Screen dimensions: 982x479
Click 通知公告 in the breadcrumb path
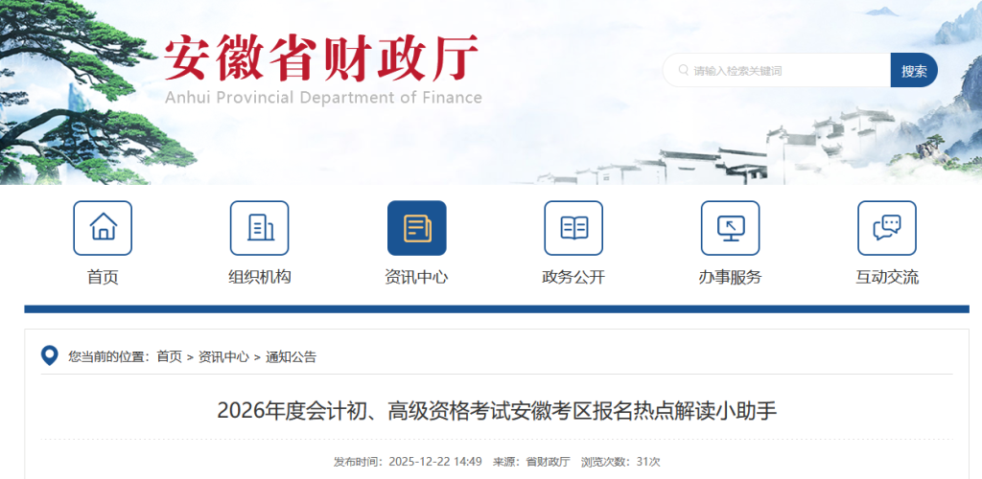[x=291, y=357]
